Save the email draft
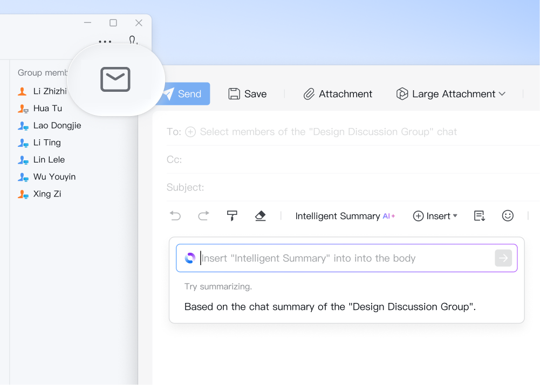 tap(248, 94)
